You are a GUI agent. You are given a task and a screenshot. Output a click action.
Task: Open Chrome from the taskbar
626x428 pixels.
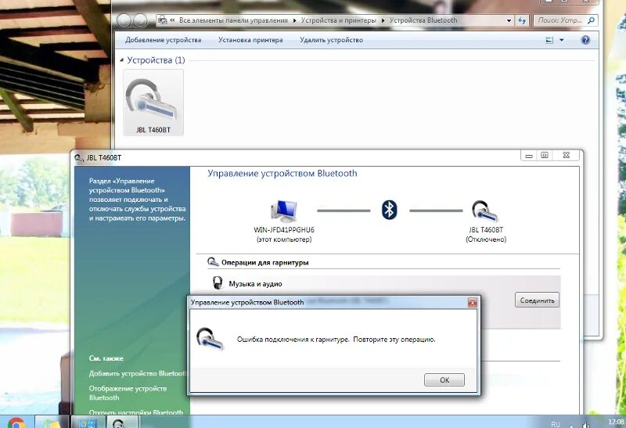tap(16, 423)
